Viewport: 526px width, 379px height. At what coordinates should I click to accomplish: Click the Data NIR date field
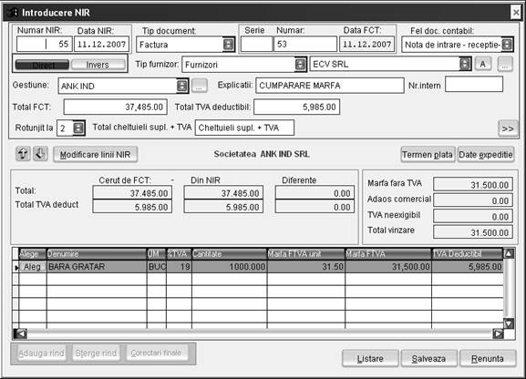coord(101,44)
